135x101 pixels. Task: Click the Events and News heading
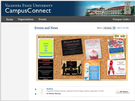[46, 28]
